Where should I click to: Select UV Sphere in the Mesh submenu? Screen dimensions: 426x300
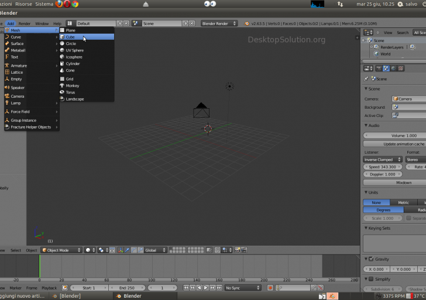(74, 50)
